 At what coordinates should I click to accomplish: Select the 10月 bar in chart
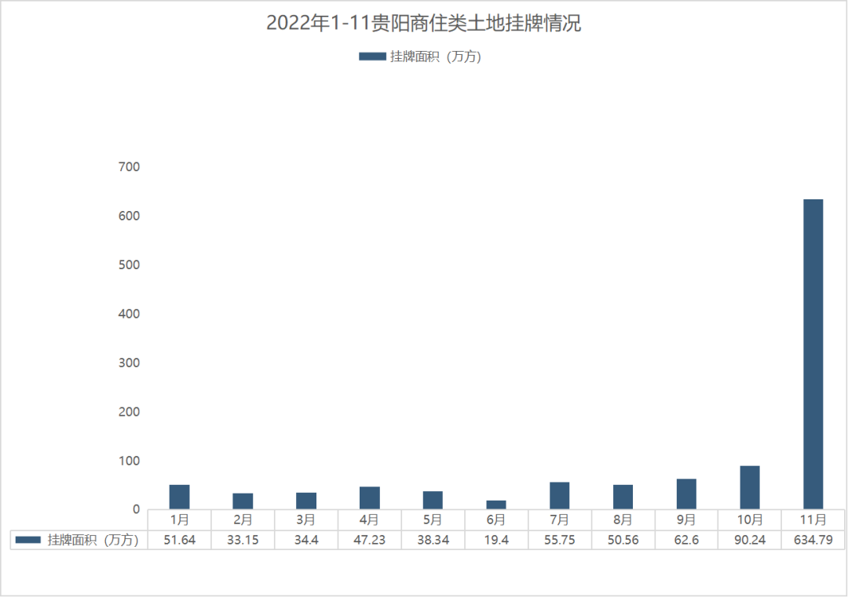749,487
